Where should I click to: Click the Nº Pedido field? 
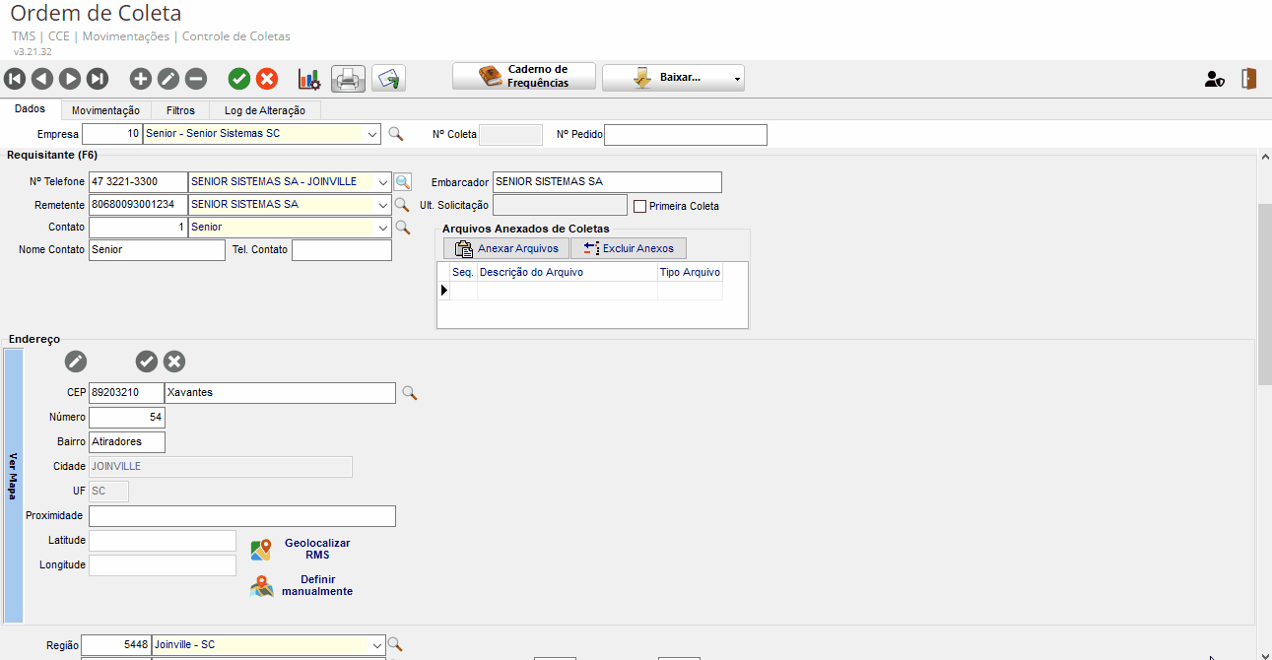pos(686,134)
